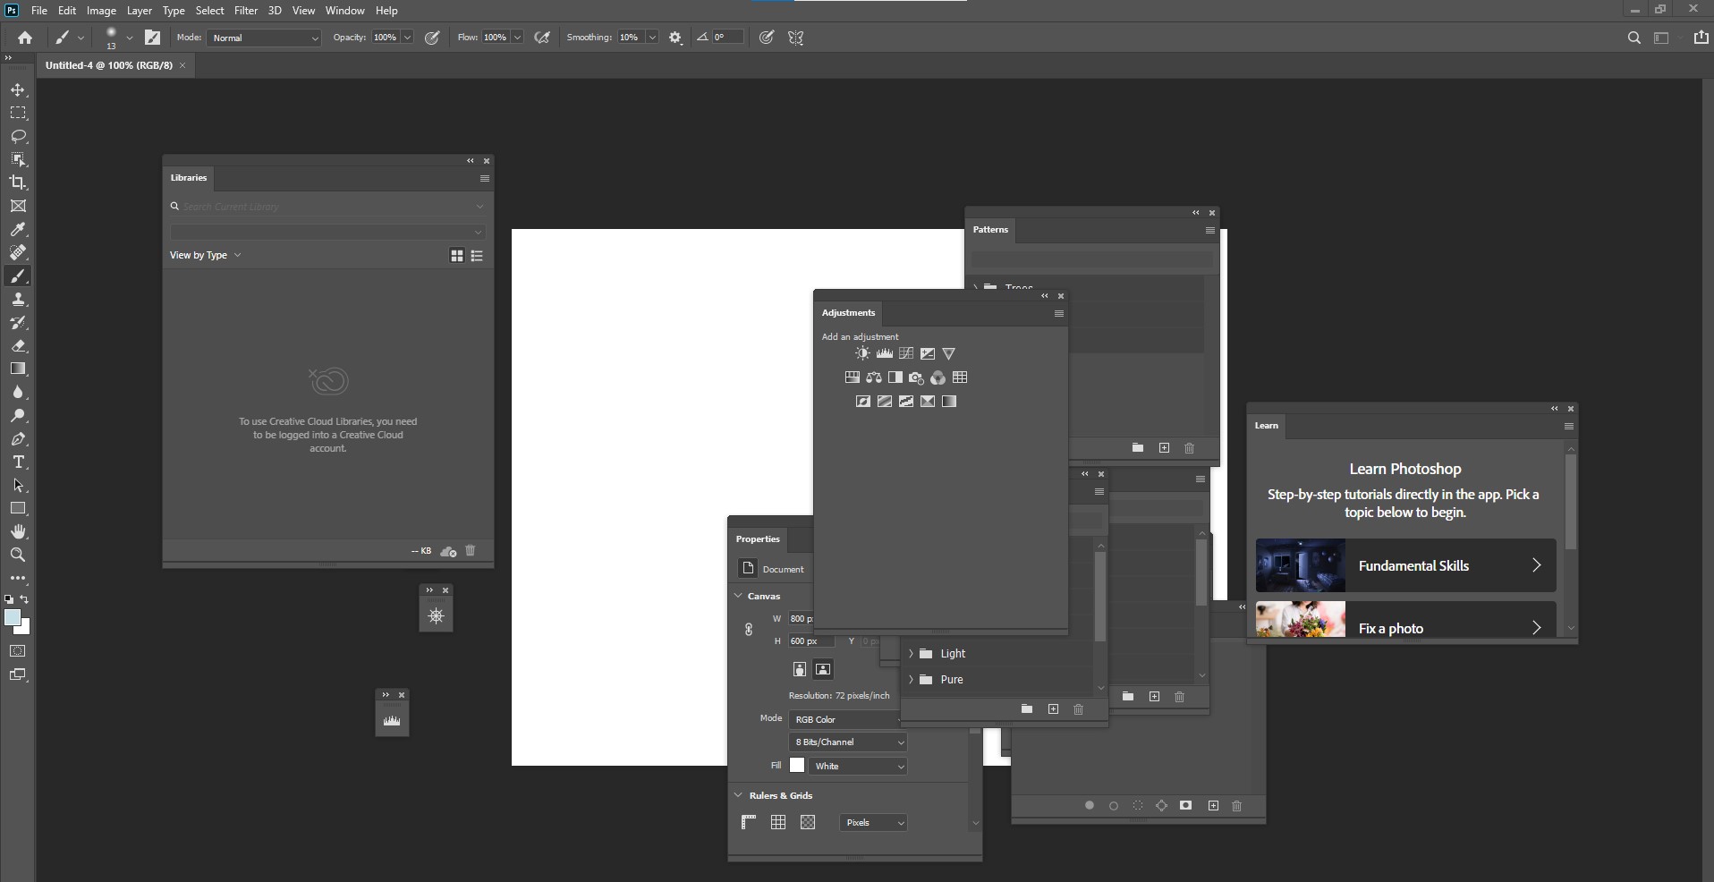Open the search icon at top right

1633,38
